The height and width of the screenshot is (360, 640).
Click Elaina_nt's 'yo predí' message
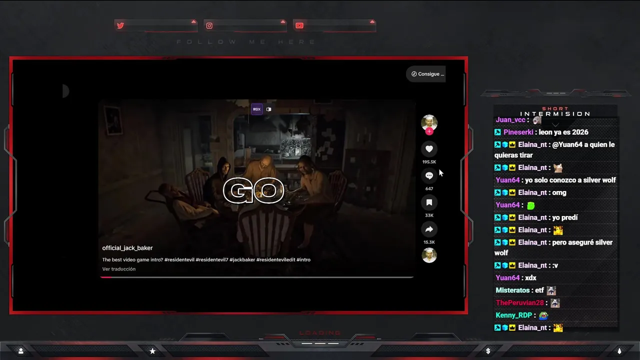pos(565,217)
